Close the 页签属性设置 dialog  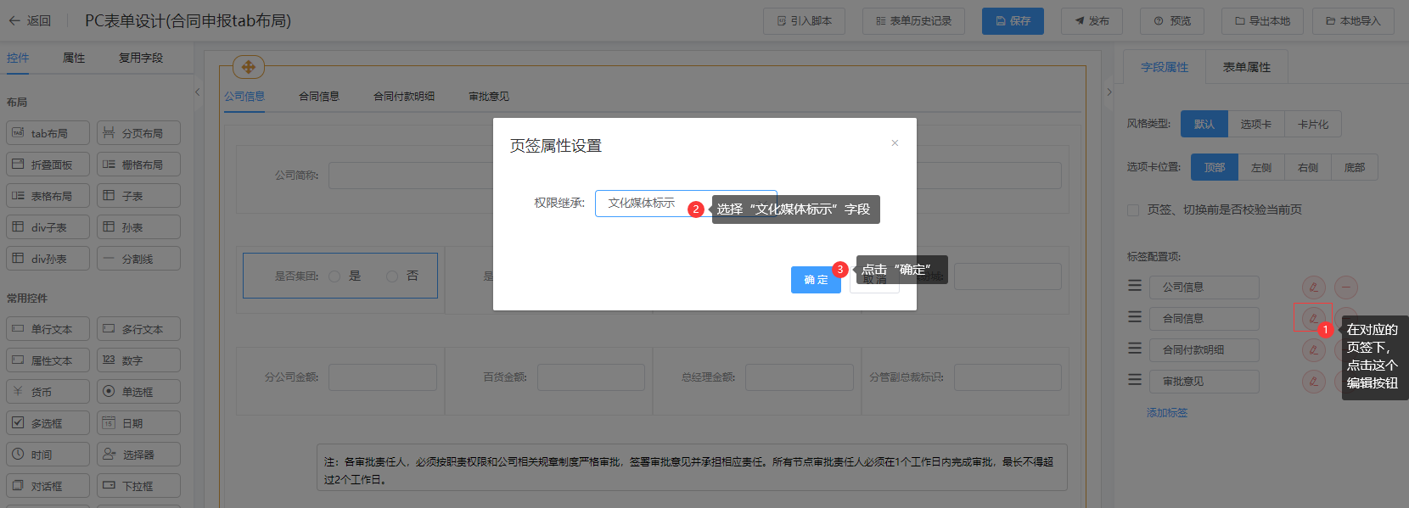pos(895,143)
